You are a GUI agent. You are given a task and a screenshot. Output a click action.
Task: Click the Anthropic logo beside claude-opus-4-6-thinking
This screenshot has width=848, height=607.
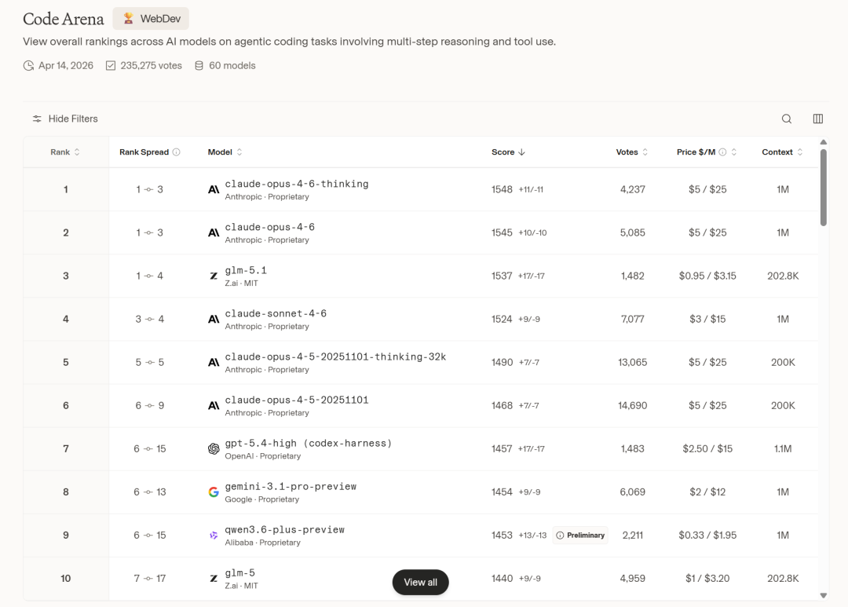tap(213, 188)
